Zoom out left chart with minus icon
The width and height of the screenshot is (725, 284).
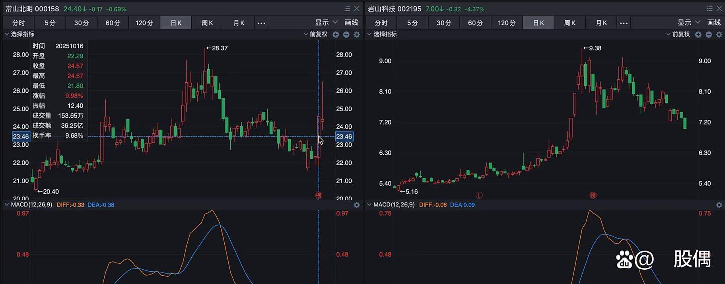pos(346,35)
